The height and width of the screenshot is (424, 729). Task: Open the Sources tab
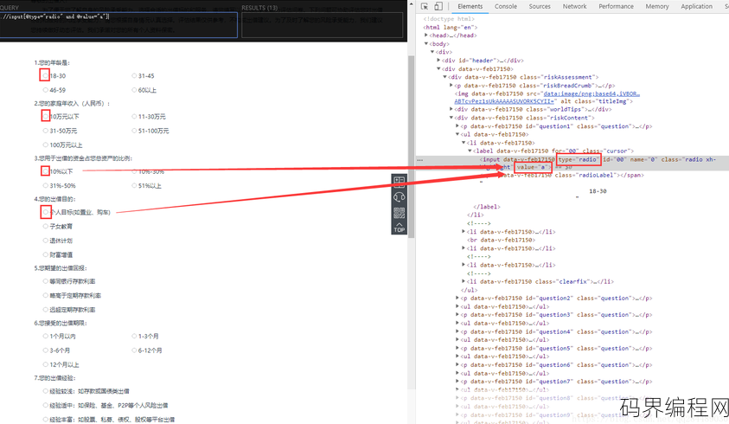tap(540, 7)
